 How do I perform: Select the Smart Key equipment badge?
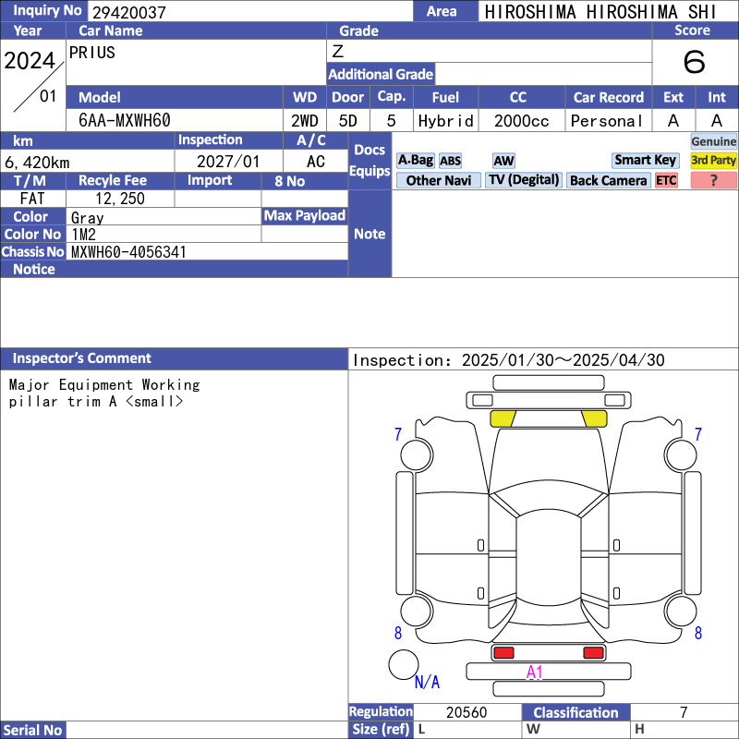coord(645,161)
